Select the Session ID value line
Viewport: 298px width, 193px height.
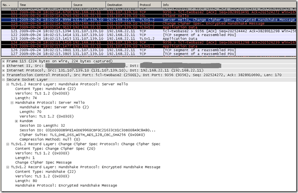(x=87, y=130)
